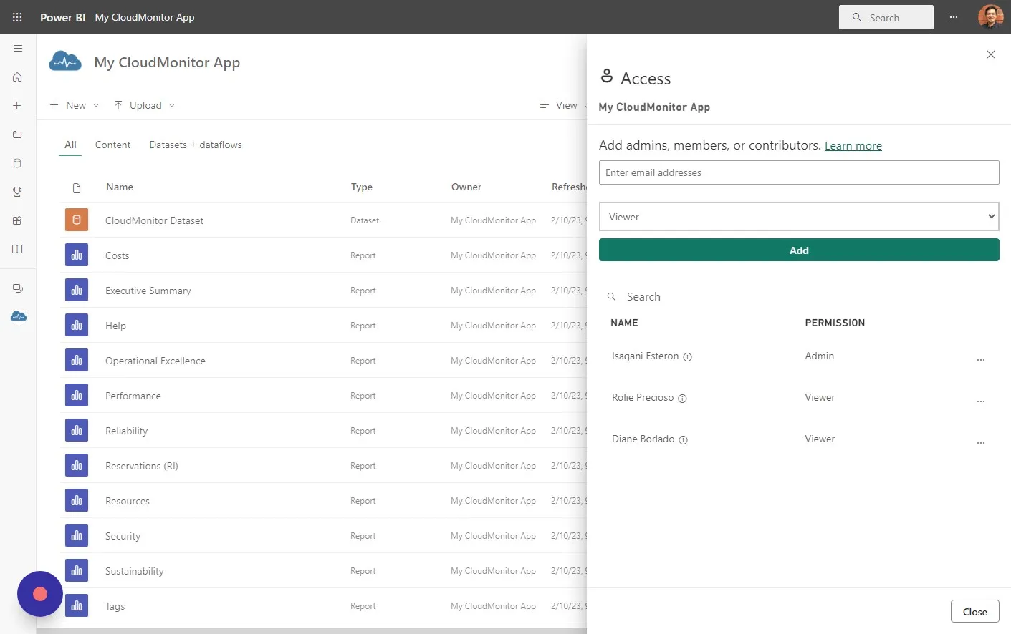This screenshot has height=634, width=1011.
Task: Click the Create plus icon in sidebar
Action: click(x=18, y=106)
